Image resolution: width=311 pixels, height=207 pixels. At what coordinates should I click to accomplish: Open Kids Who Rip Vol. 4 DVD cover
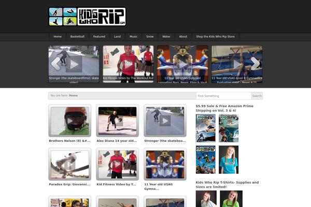[229, 128]
